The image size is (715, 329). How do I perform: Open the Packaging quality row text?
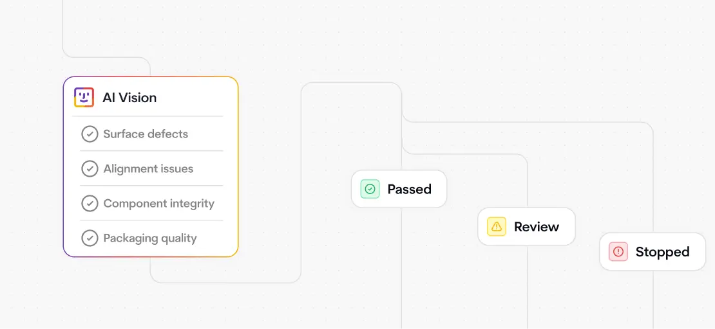[x=150, y=238]
